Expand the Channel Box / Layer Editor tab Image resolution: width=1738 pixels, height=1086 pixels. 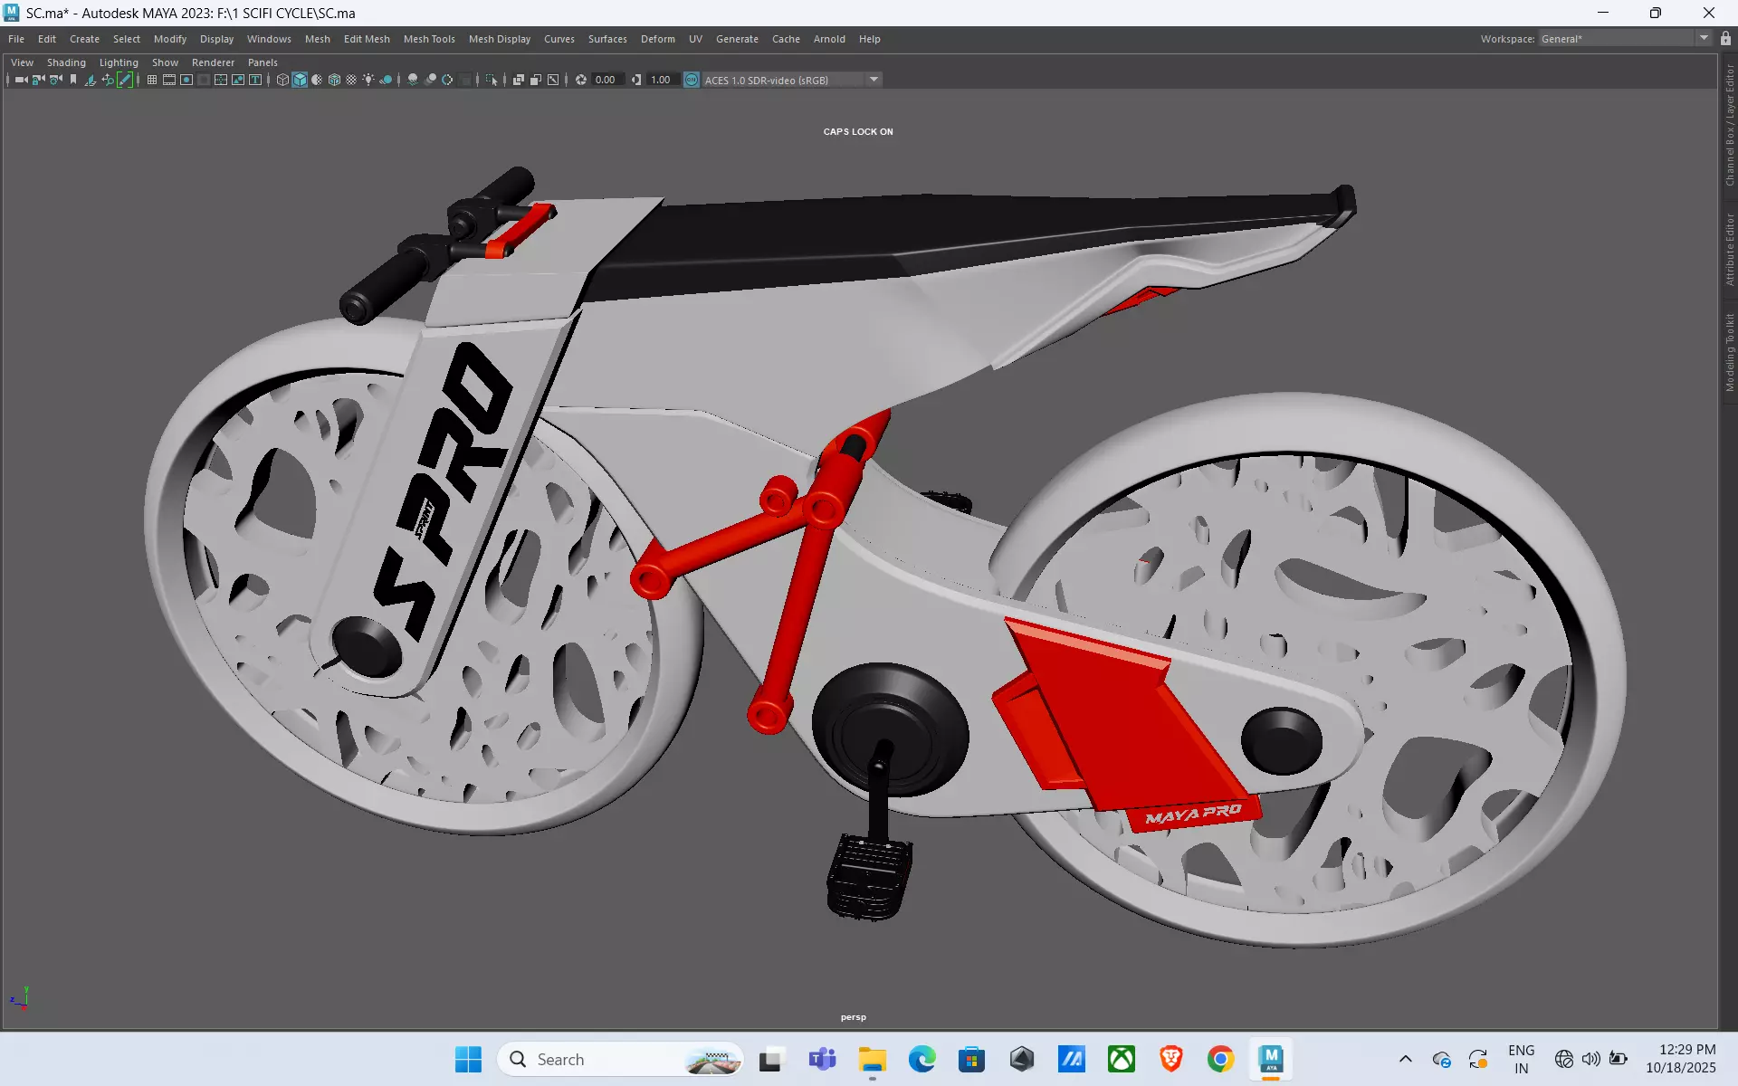coord(1729,125)
